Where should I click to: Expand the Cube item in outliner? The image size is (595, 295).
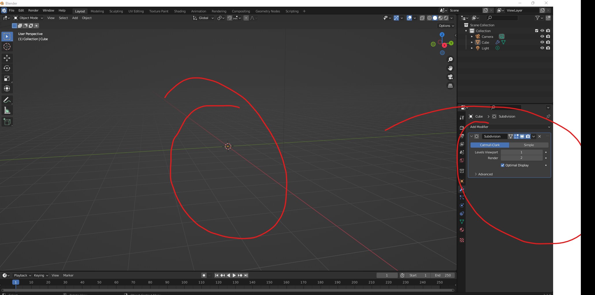click(472, 42)
